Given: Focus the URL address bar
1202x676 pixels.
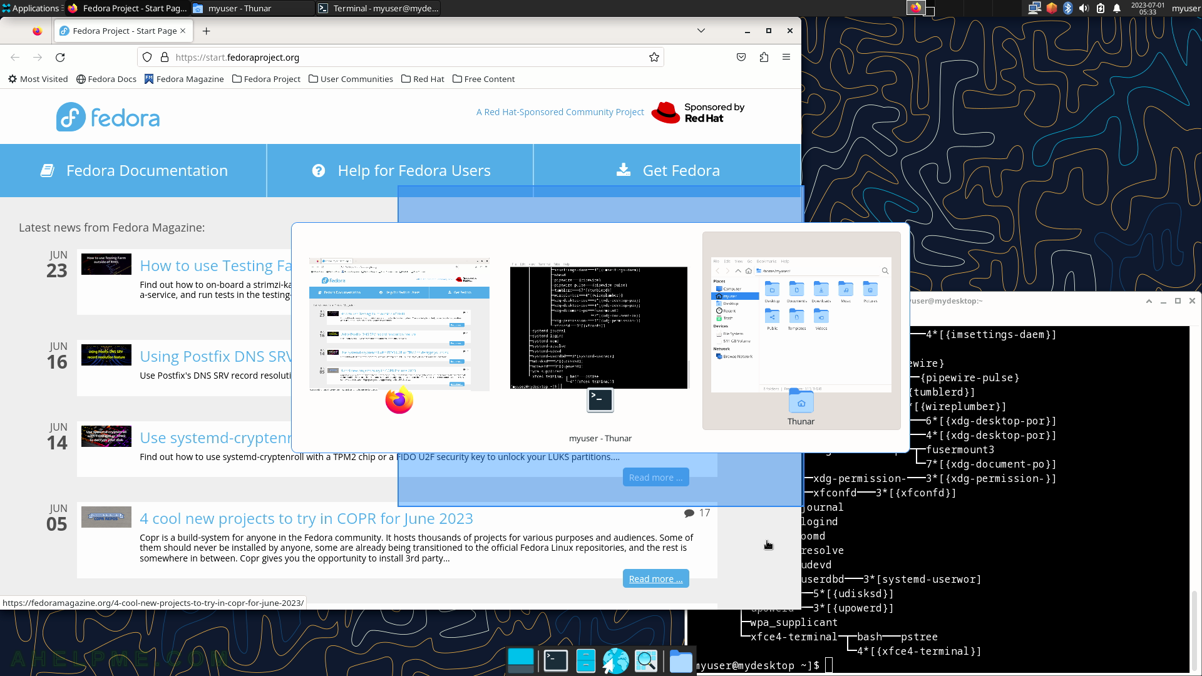Looking at the screenshot, I should point(401,57).
